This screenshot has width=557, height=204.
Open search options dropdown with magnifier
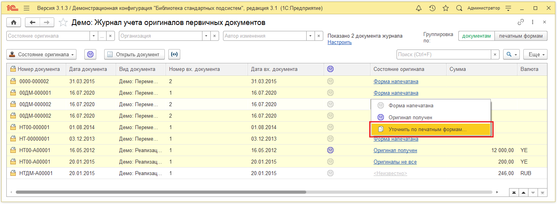click(511, 54)
